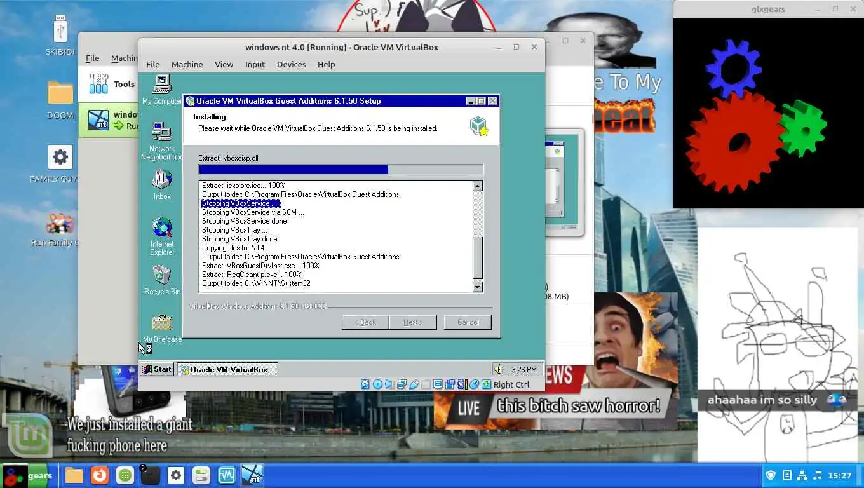Select the Recycle Bin icon
Screen dimensions: 864x488
(x=162, y=280)
